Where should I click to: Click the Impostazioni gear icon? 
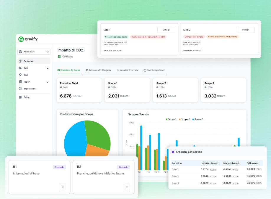point(20,89)
